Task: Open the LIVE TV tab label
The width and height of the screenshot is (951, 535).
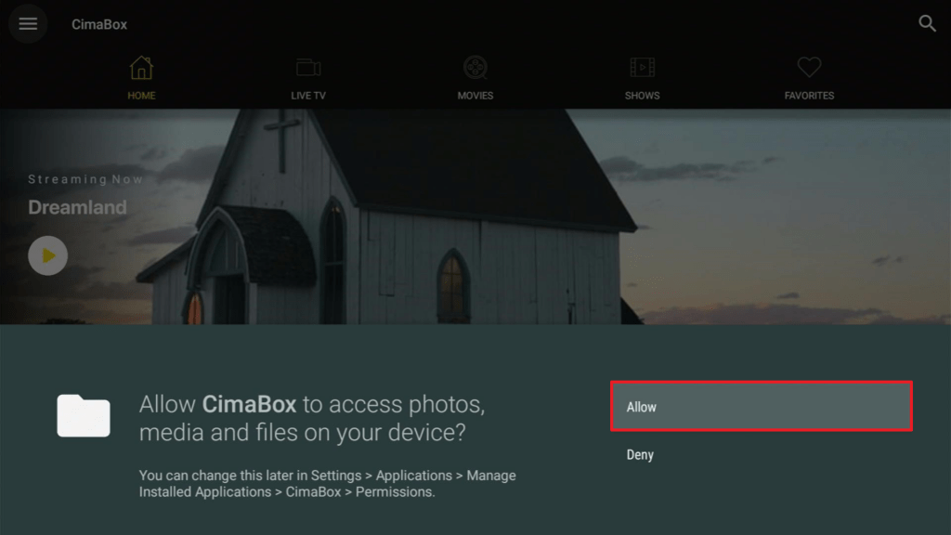Action: (308, 96)
